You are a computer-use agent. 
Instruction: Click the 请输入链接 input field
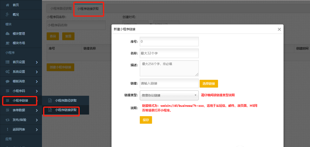point(169,83)
